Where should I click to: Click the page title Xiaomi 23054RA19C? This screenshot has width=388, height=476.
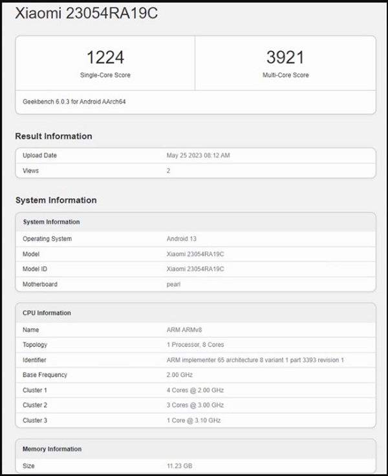coord(86,14)
